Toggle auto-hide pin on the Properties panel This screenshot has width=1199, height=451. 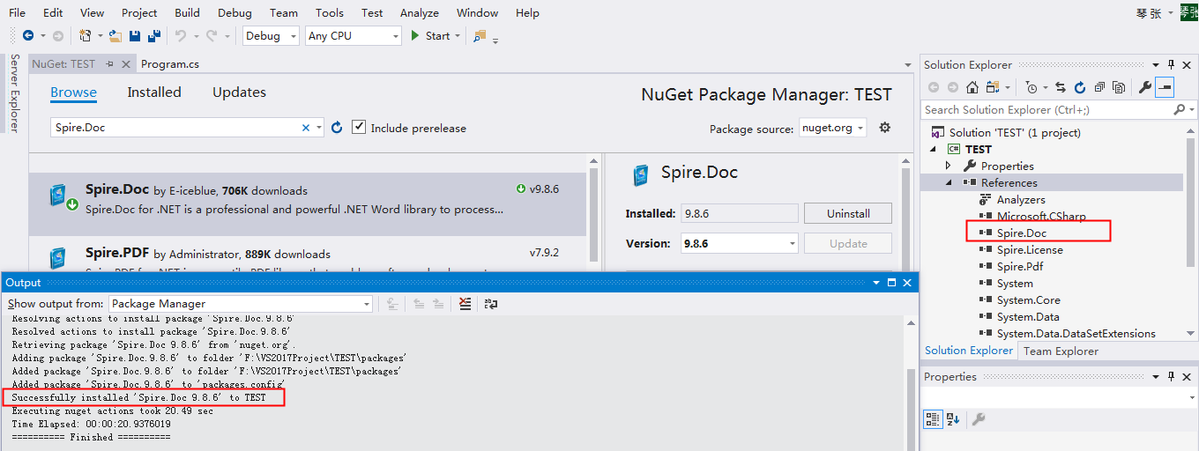click(x=1172, y=376)
